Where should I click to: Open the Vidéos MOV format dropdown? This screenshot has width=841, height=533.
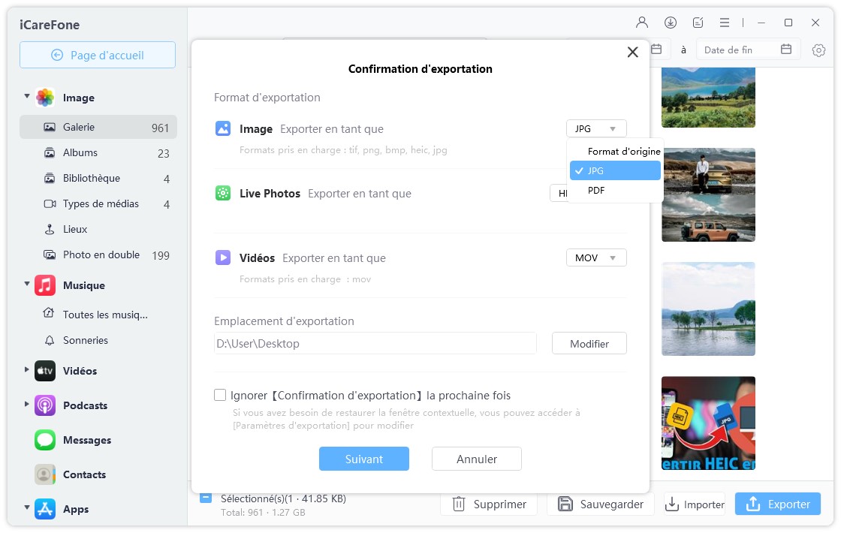(x=596, y=258)
